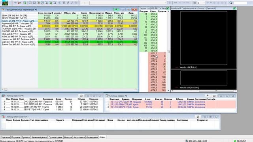This screenshot has height=142, width=253.
Task: Click the server address icon in the status bar
Action: coord(187,141)
